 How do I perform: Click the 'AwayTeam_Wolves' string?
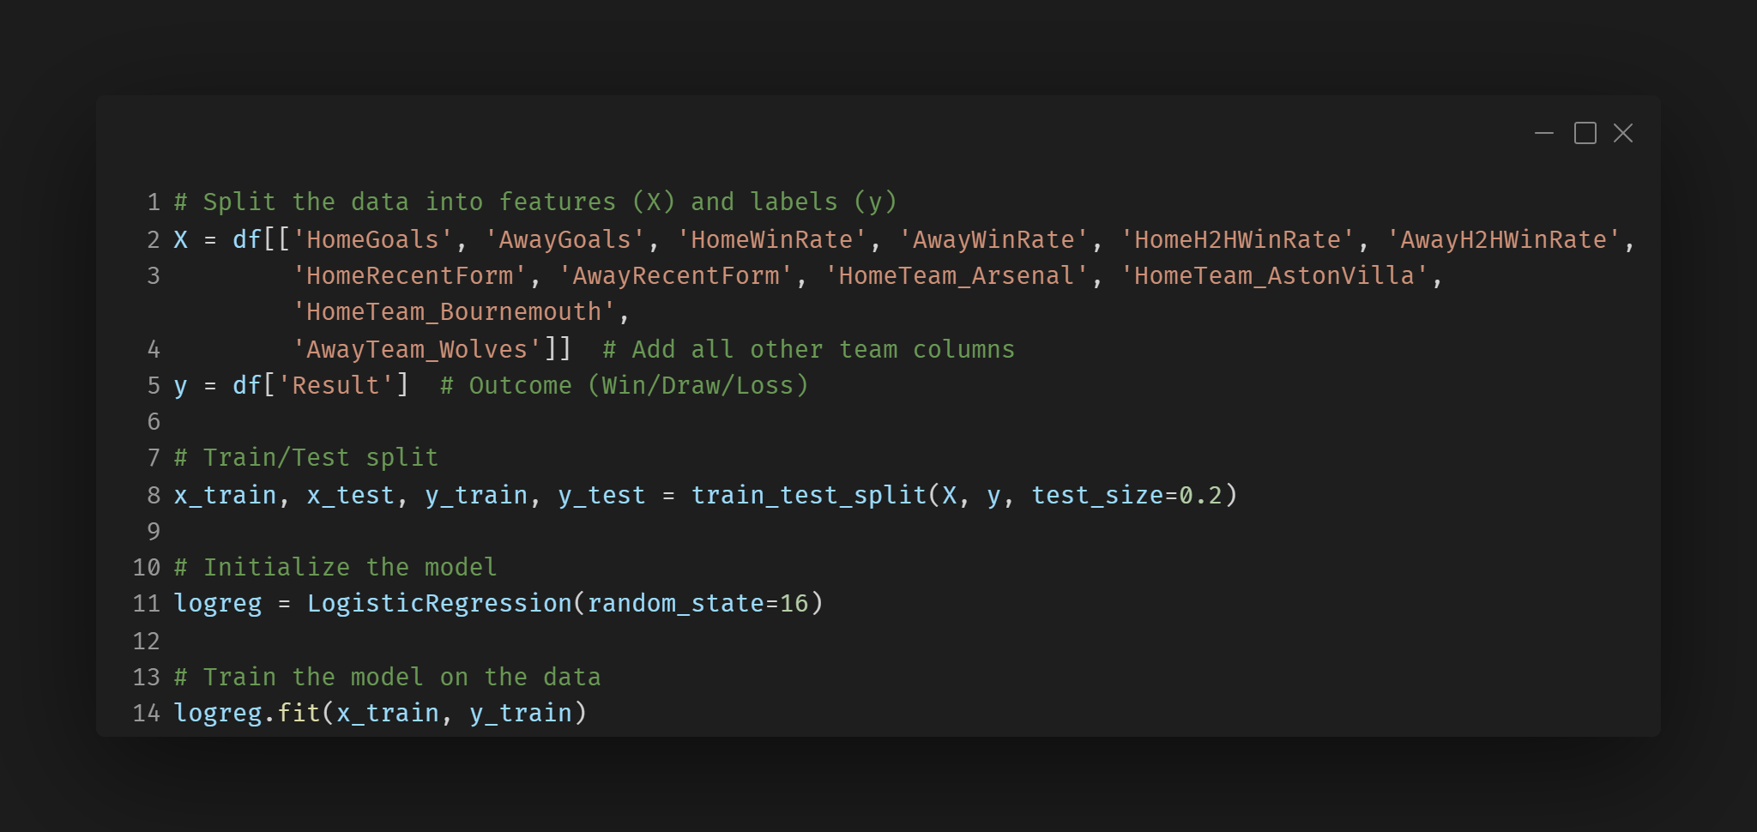click(417, 350)
